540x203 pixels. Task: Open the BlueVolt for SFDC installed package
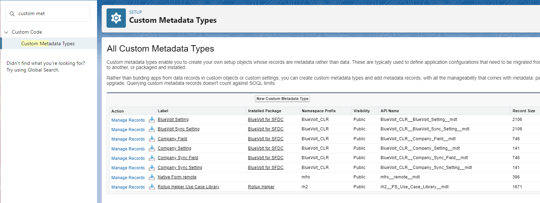(x=265, y=120)
